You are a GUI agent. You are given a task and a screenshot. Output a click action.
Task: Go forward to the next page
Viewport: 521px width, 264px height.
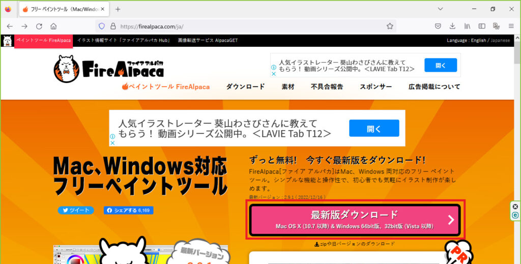click(24, 26)
